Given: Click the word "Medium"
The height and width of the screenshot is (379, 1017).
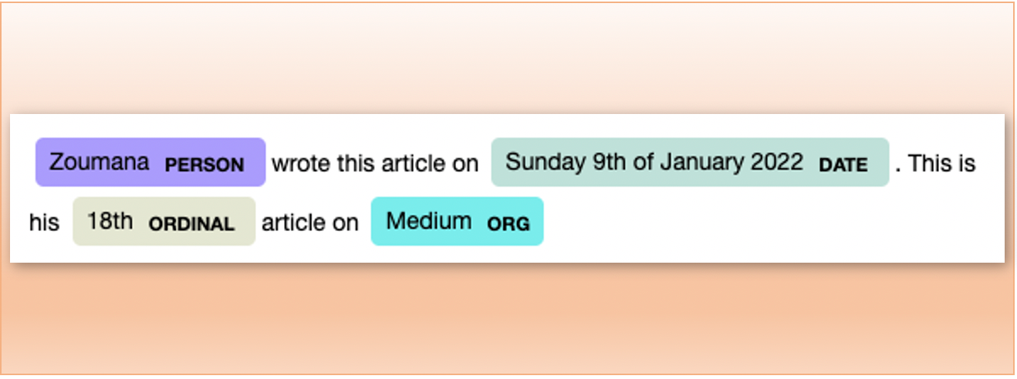Looking at the screenshot, I should tap(428, 222).
